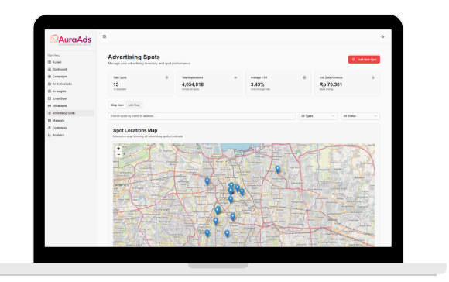449x282 pixels.
Task: Click the Materials sidebar icon
Action: (50, 120)
